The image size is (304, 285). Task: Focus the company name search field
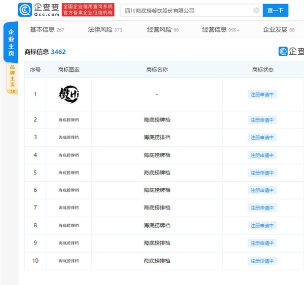(x=192, y=10)
